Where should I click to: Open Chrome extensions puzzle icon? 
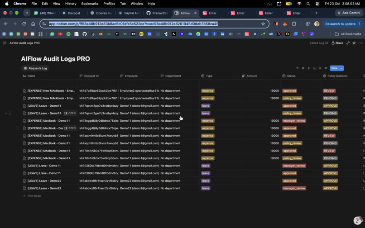pos(294,24)
